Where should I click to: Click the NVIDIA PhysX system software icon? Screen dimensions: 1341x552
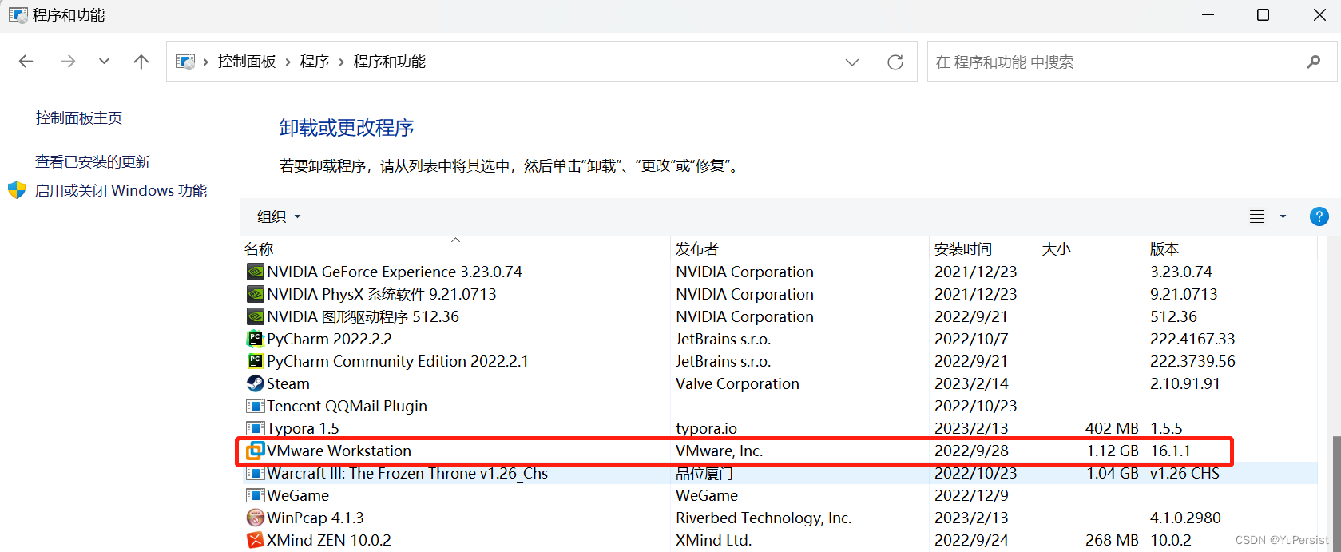[x=255, y=294]
